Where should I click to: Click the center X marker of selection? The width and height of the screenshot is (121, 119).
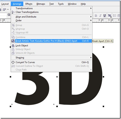(x=57, y=77)
